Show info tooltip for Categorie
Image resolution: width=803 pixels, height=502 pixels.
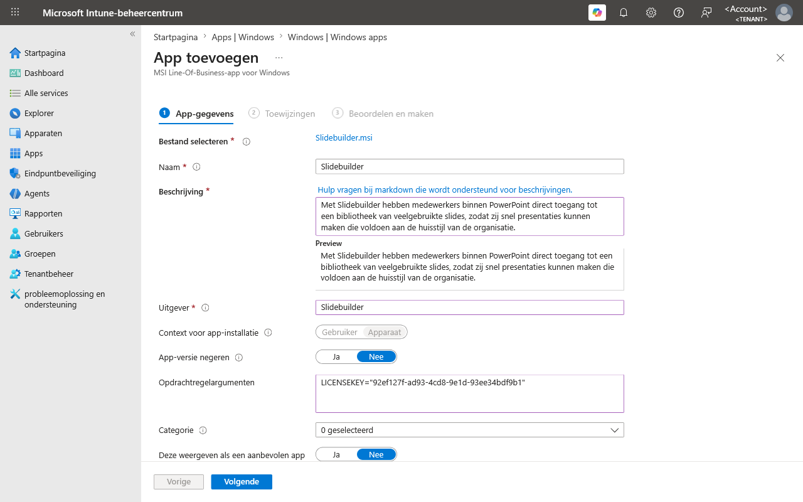203,430
